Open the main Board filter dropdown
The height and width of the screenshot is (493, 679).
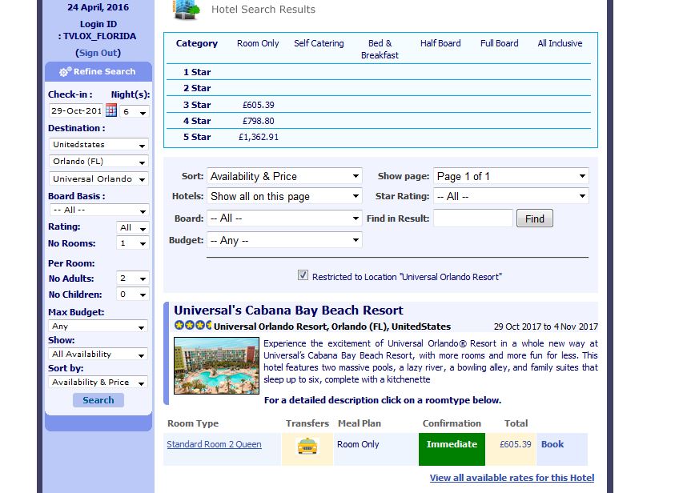pyautogui.click(x=284, y=218)
